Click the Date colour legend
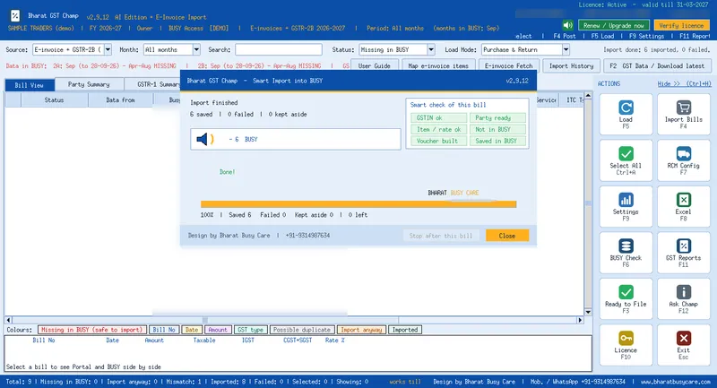Viewport: 717px width, 388px height. [192, 330]
